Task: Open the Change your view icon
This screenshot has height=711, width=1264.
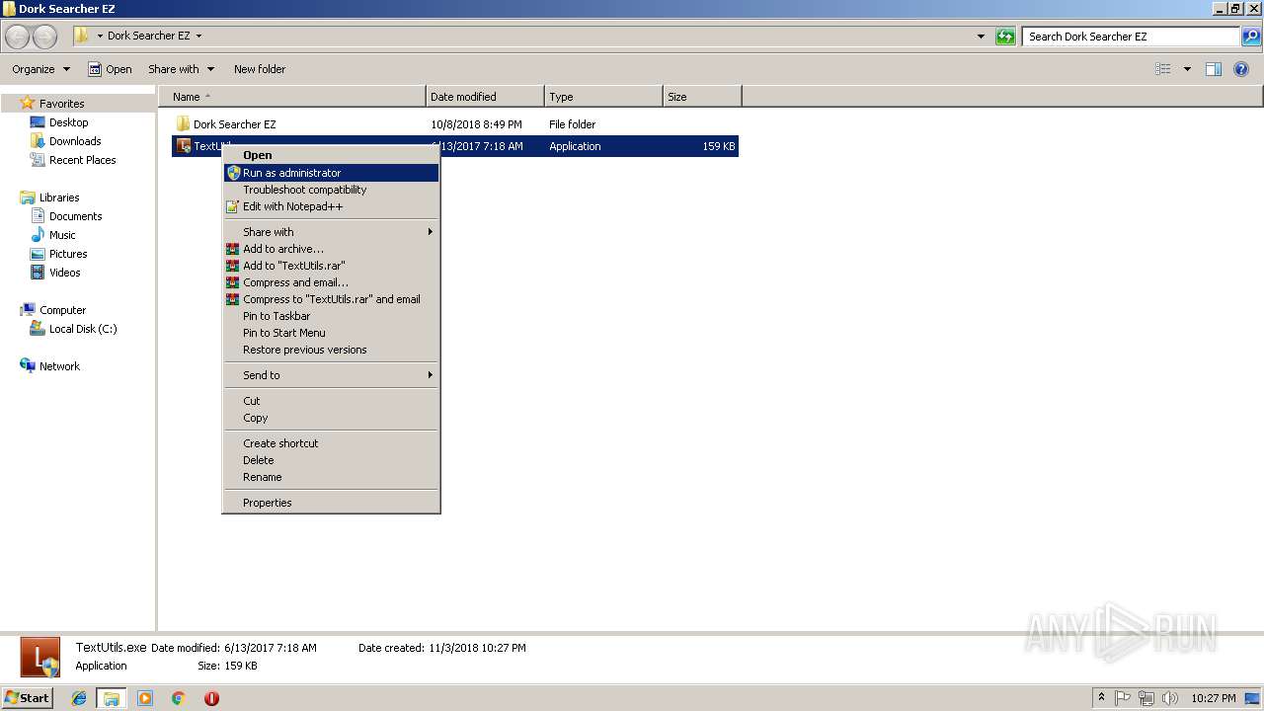Action: [x=1163, y=69]
